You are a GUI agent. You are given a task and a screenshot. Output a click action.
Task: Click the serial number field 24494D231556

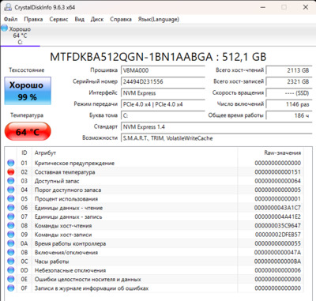163,81
